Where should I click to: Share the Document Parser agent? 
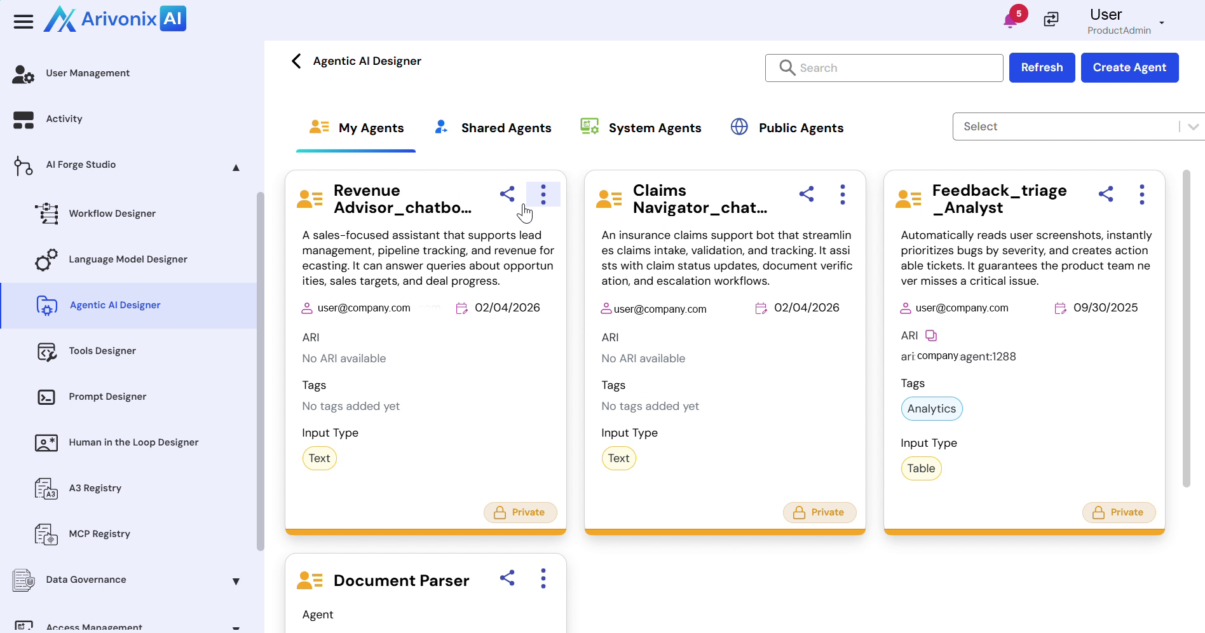point(507,578)
